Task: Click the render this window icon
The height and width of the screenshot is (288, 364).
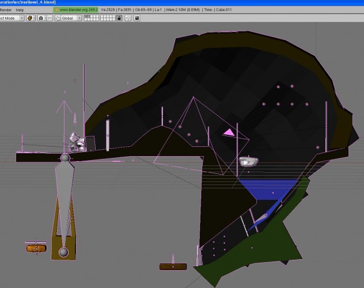Action: coord(137,18)
